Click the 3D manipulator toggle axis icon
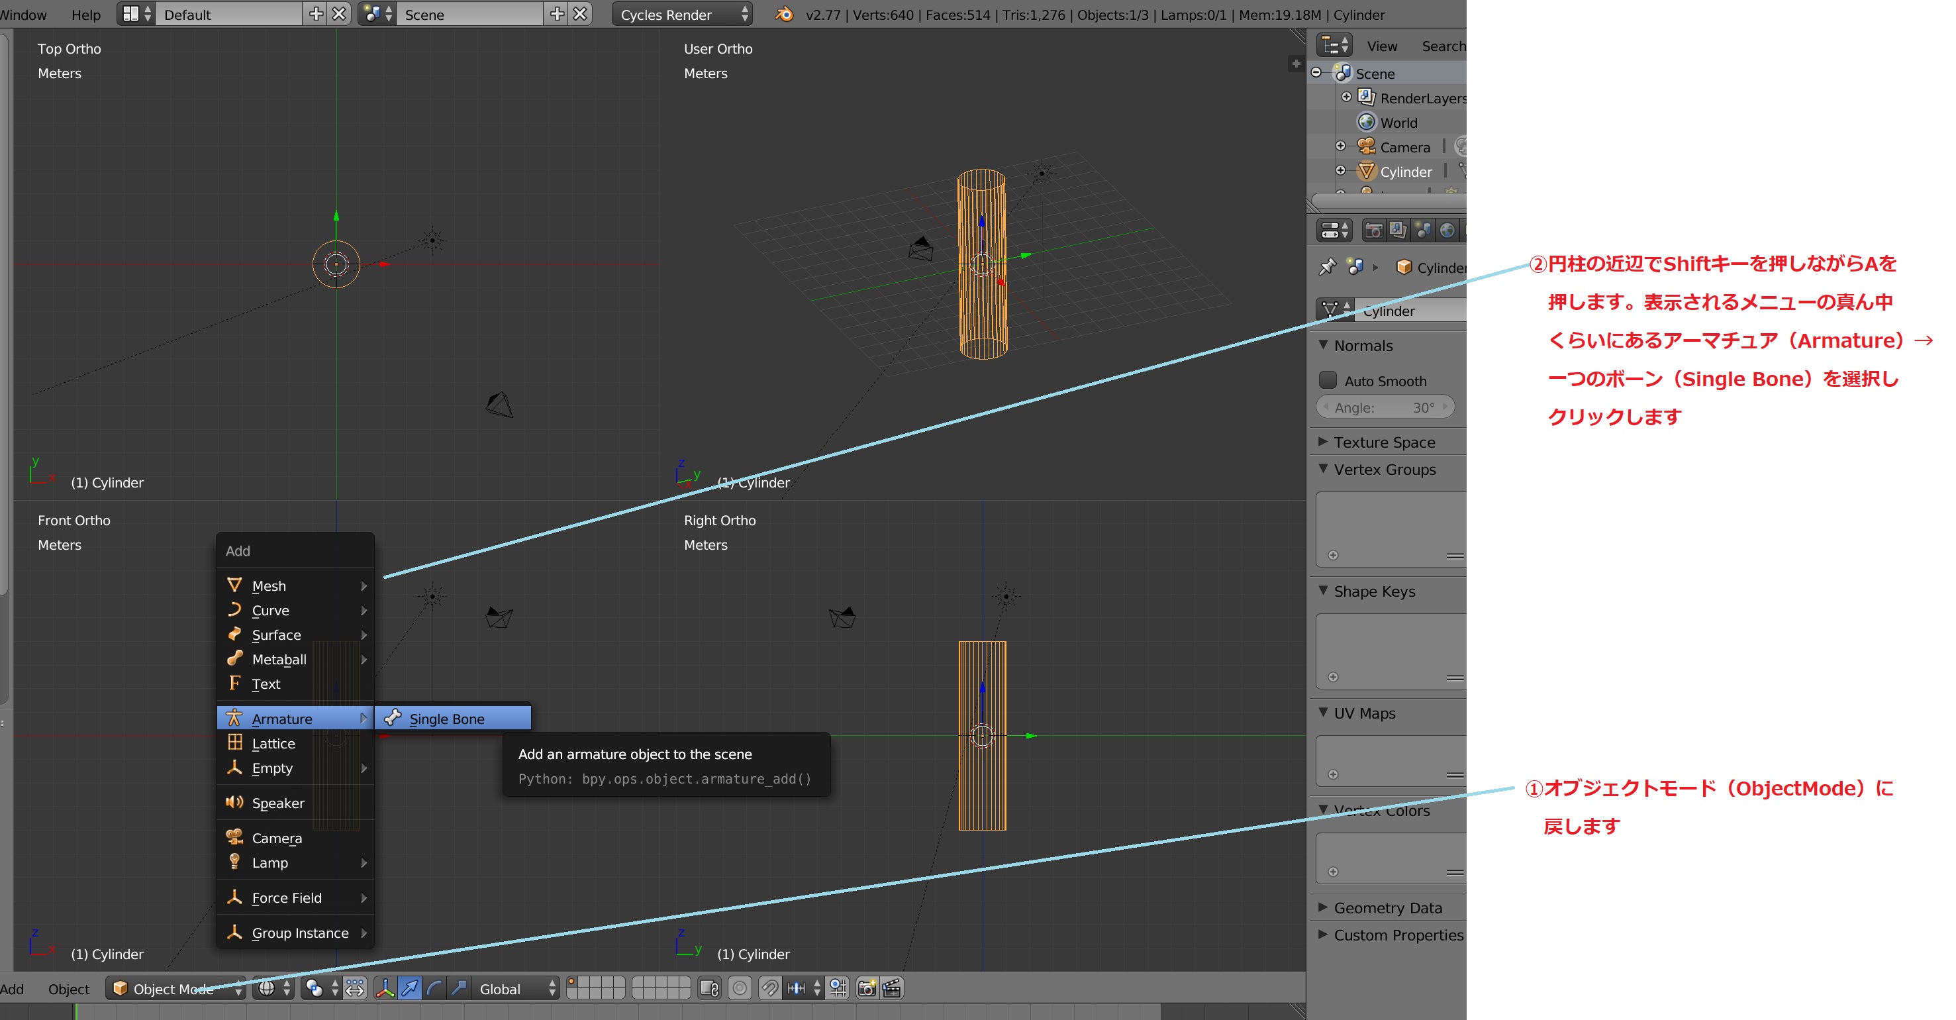 point(385,988)
